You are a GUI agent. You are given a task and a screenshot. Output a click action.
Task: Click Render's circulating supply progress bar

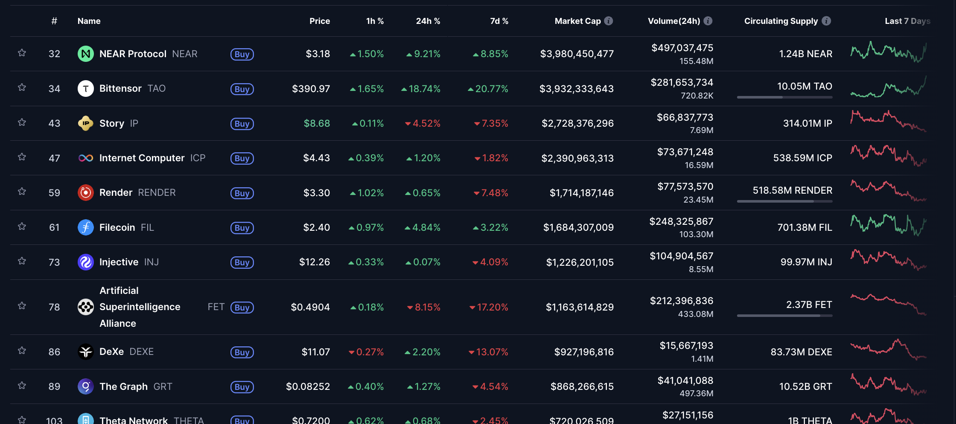tap(784, 201)
